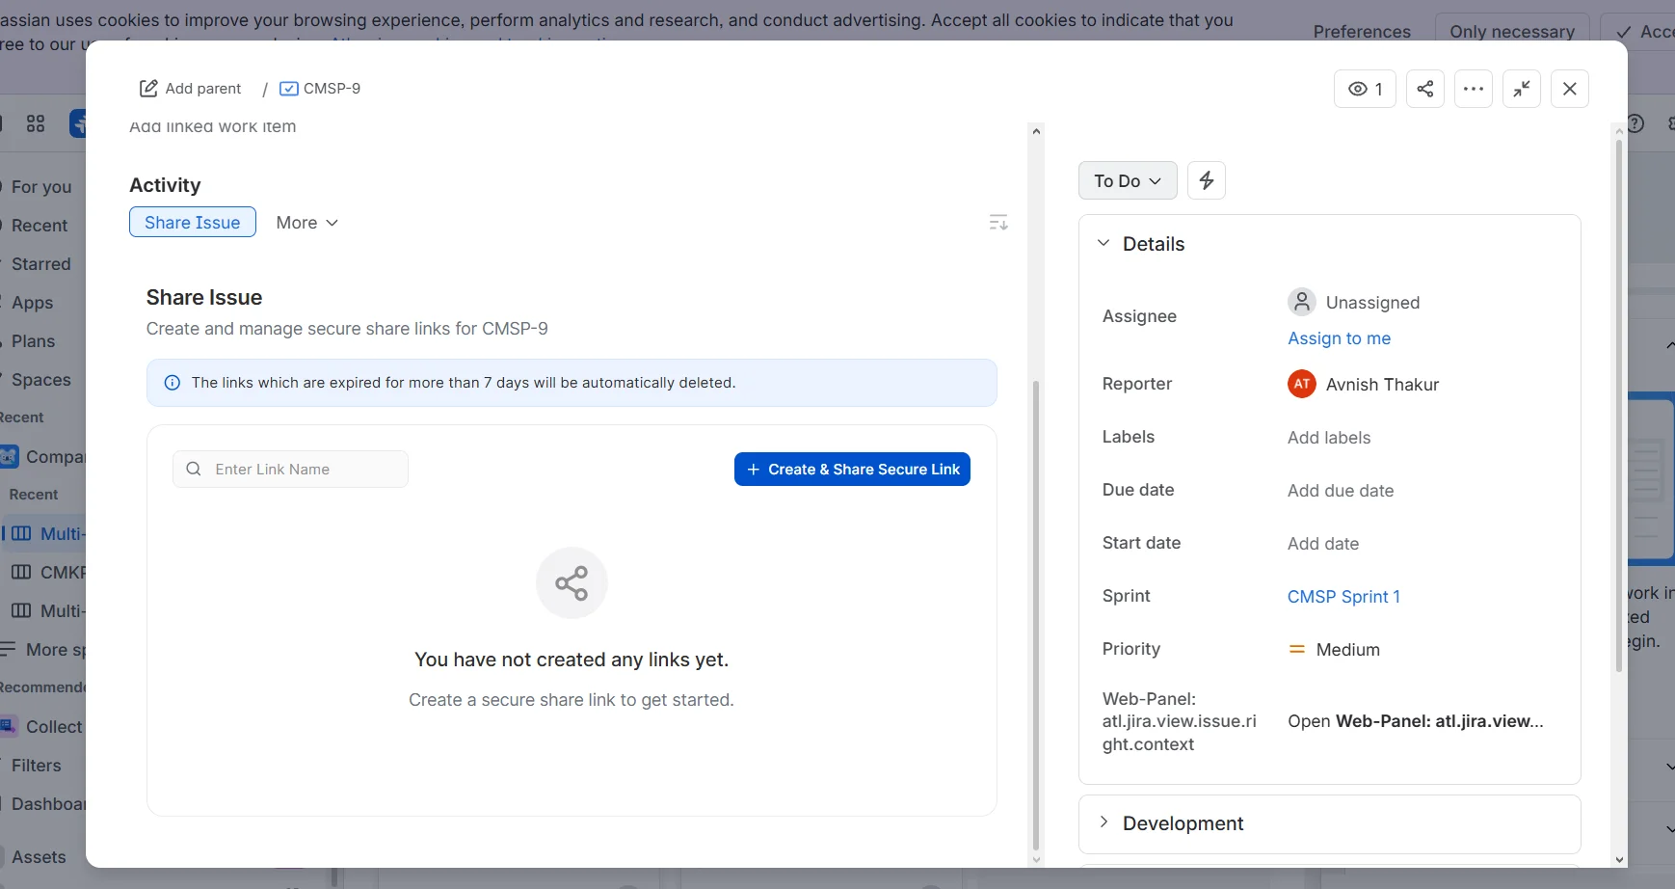Open Apps in the sidebar
Viewport: 1675px width, 889px height.
coord(33,303)
